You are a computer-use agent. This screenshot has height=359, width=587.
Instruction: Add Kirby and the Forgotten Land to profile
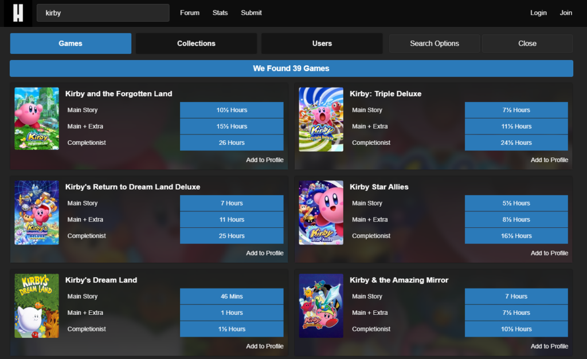pyautogui.click(x=265, y=160)
